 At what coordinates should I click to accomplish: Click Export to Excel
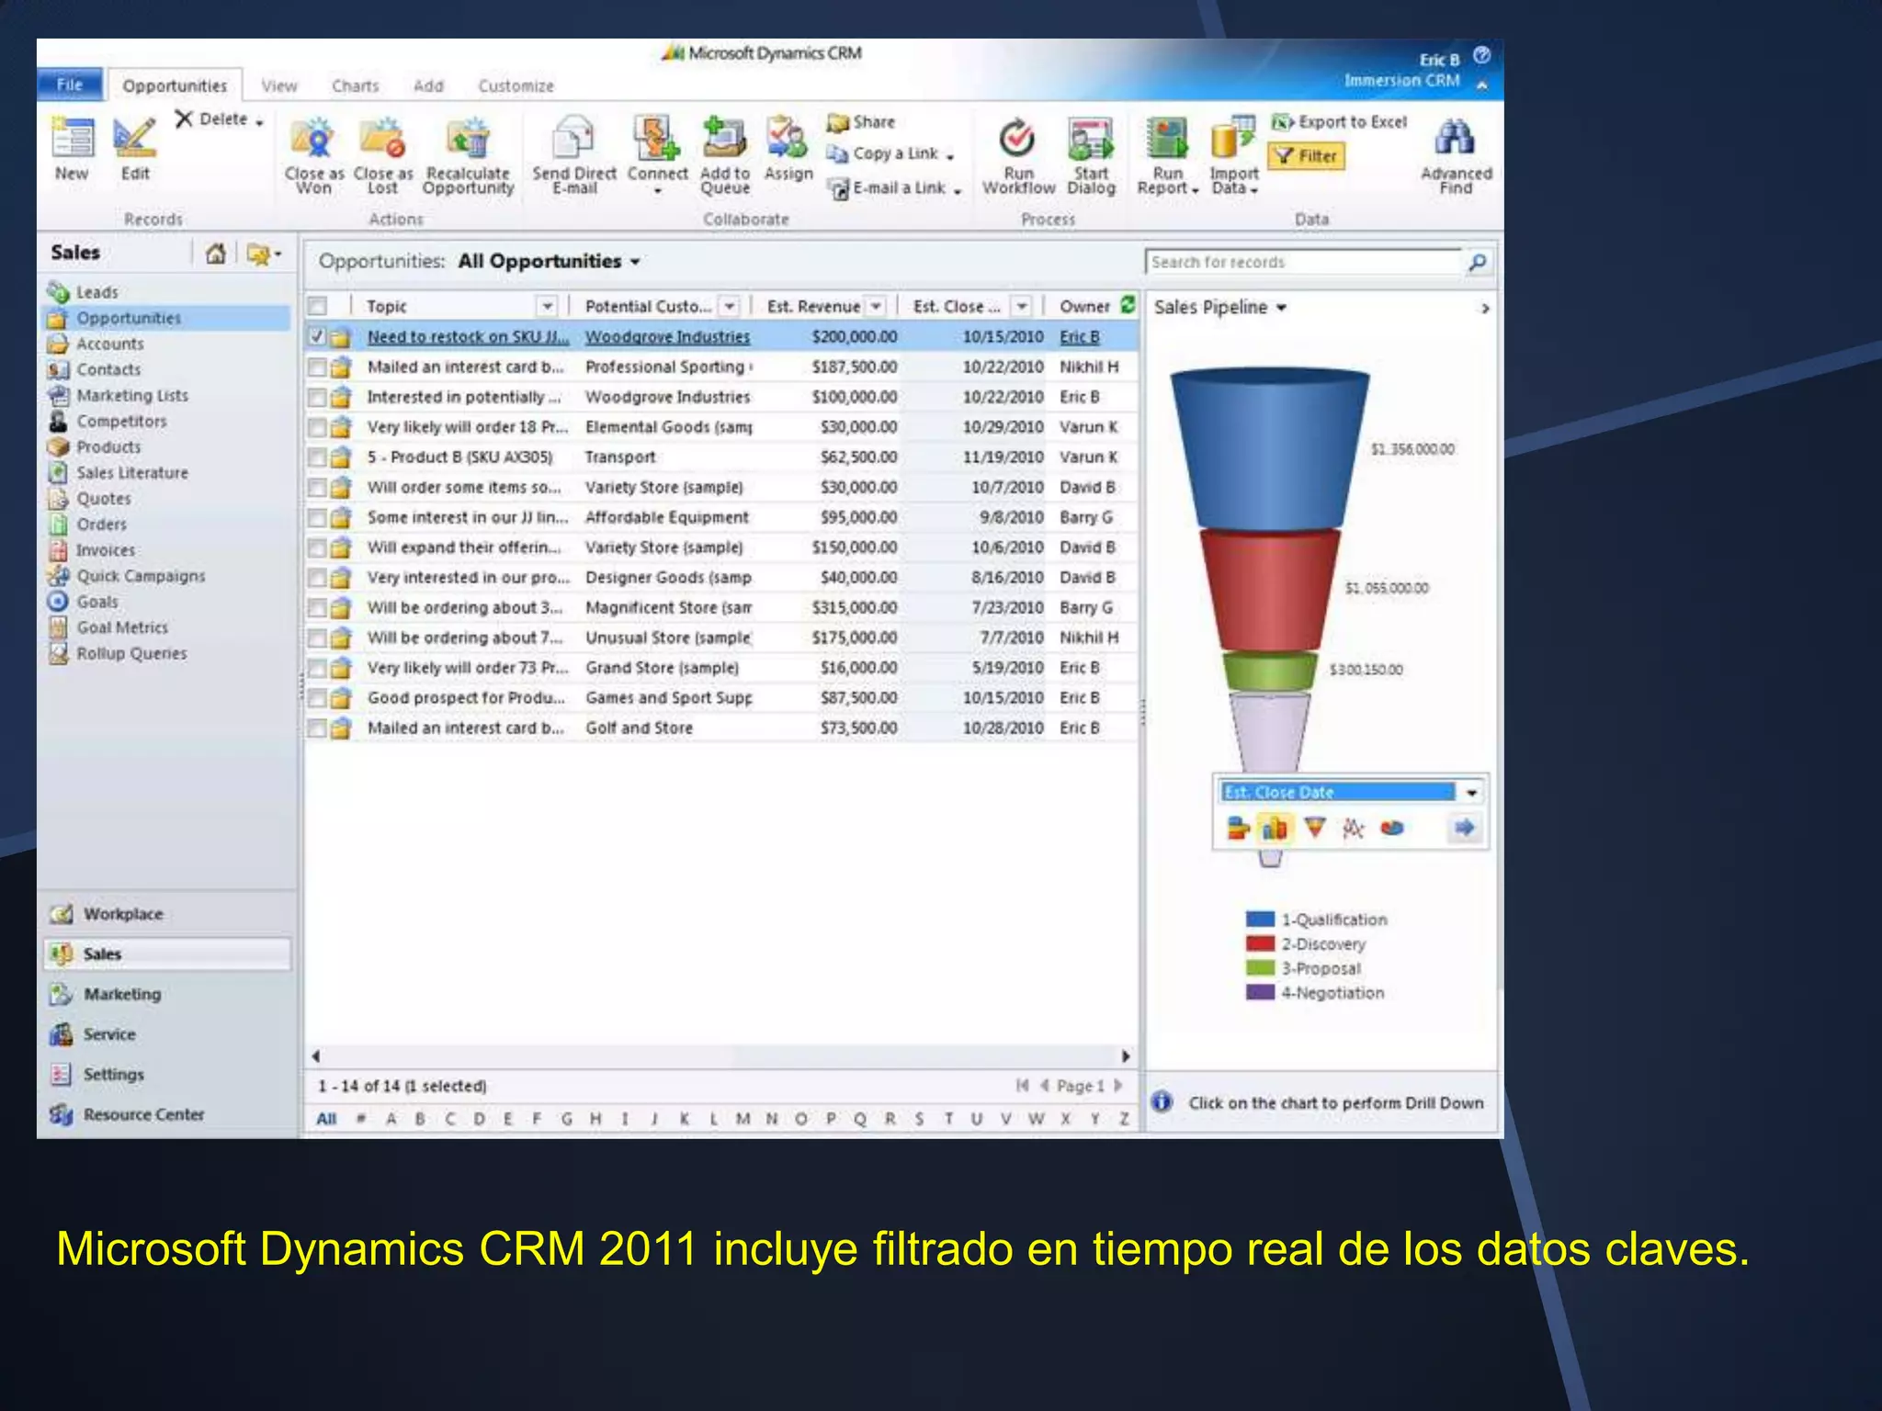tap(1339, 122)
